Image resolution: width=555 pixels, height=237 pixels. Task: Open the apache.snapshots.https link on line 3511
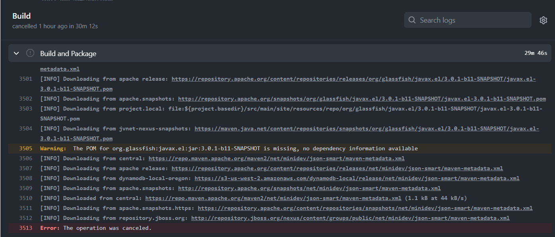click(365, 208)
